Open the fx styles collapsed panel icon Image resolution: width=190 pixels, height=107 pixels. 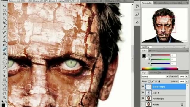click(x=137, y=15)
